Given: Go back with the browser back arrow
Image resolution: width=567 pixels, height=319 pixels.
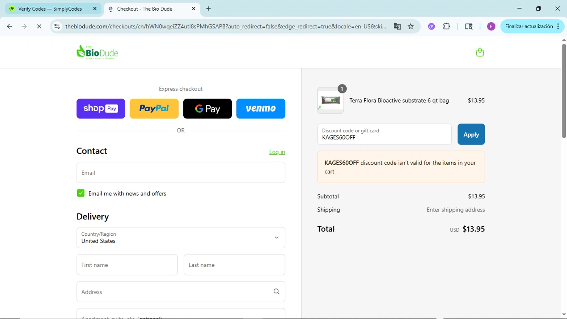Looking at the screenshot, I should click(9, 26).
